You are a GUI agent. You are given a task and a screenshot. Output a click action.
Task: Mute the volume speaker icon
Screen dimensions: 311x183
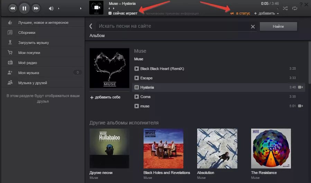pos(51,8)
